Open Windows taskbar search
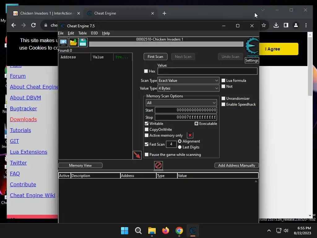 pyautogui.click(x=138, y=231)
